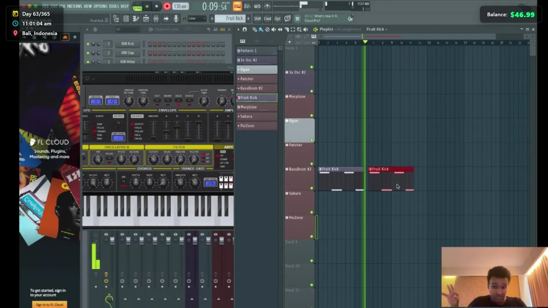Click the microphone recording icon
548x308 pixels.
[x=176, y=18]
